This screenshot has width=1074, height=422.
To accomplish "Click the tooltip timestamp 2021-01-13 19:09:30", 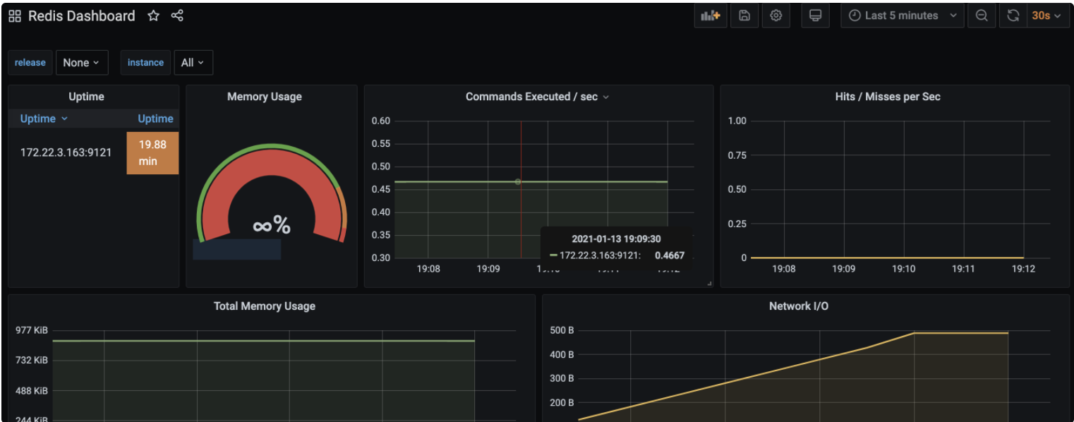I will click(x=616, y=239).
